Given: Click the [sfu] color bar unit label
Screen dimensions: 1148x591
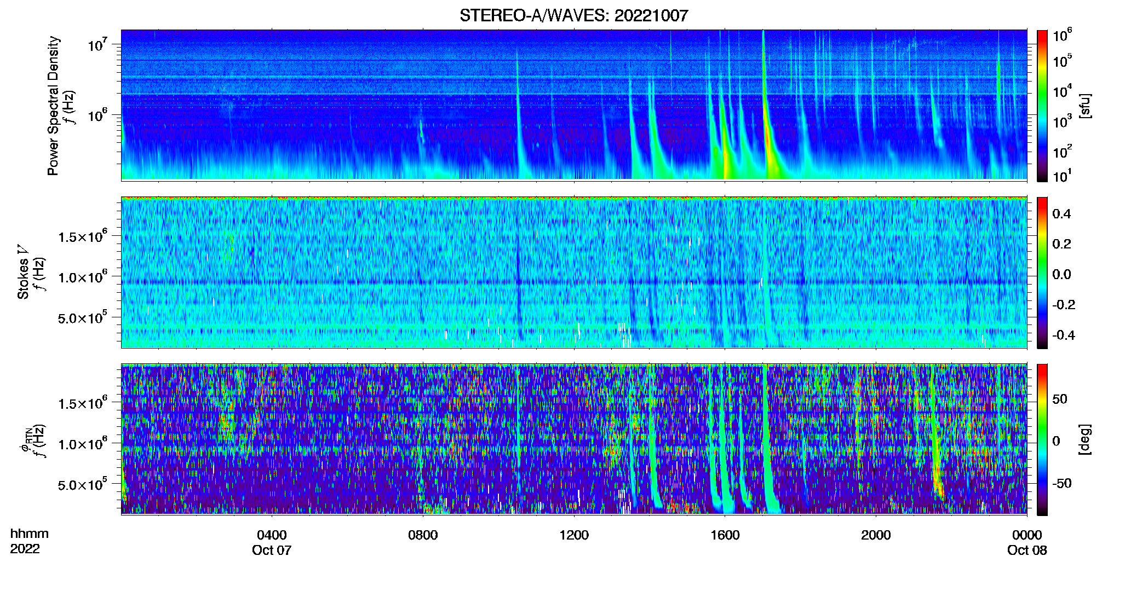Looking at the screenshot, I should point(1085,106).
